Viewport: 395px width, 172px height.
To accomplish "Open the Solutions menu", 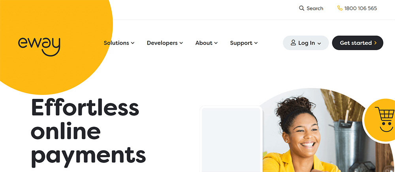I will click(x=119, y=43).
